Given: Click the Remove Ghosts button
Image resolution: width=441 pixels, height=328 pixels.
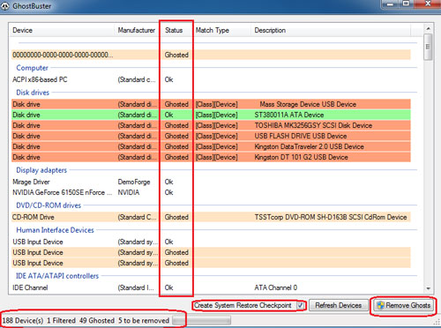Looking at the screenshot, I should click(x=404, y=305).
